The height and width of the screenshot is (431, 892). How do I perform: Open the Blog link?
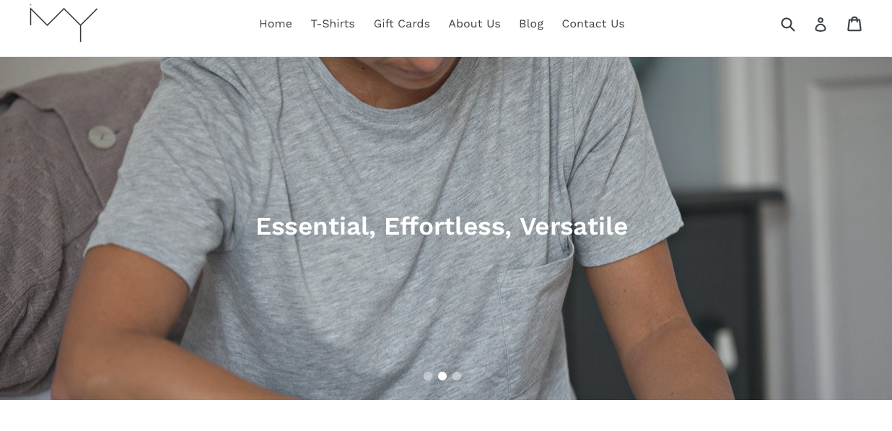(x=531, y=24)
